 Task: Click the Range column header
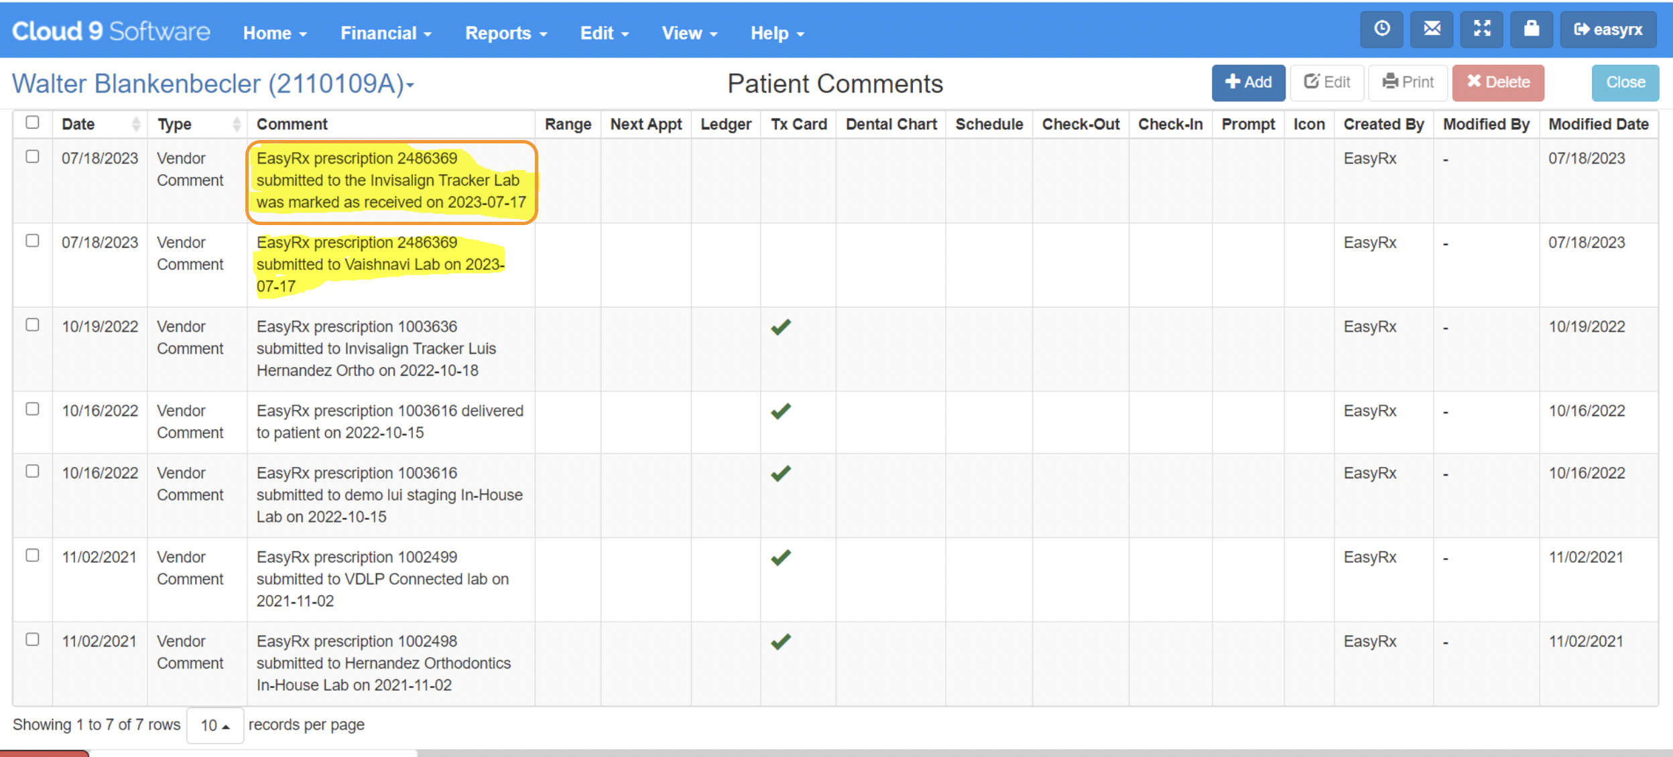(x=568, y=124)
